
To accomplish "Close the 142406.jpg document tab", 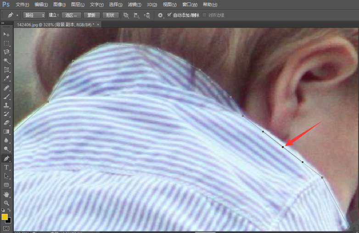I will 98,24.
